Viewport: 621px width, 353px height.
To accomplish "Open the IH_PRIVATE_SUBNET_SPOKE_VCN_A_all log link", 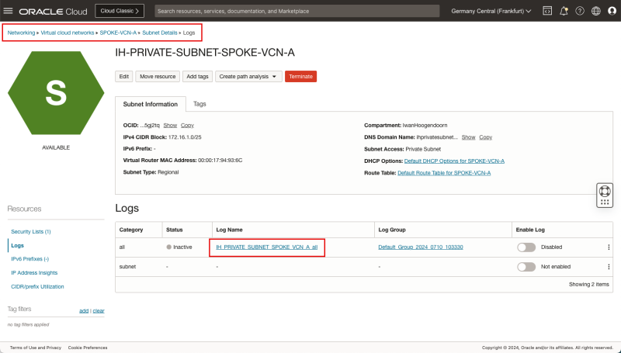I will tap(266, 247).
